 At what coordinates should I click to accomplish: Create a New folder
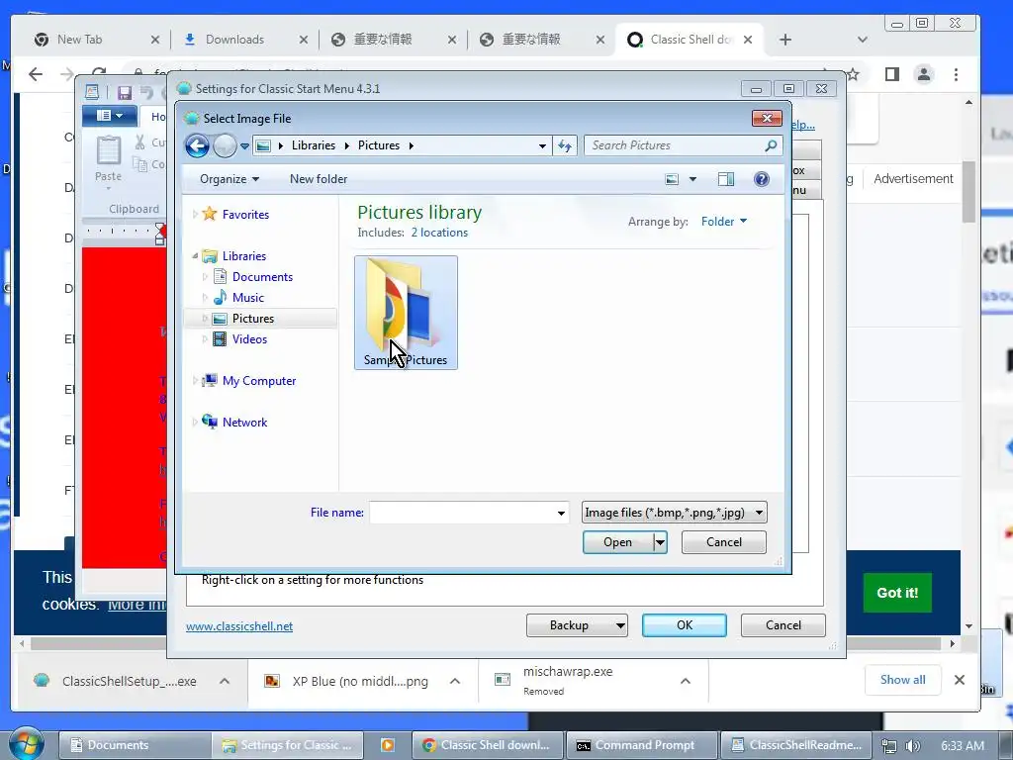(x=318, y=179)
